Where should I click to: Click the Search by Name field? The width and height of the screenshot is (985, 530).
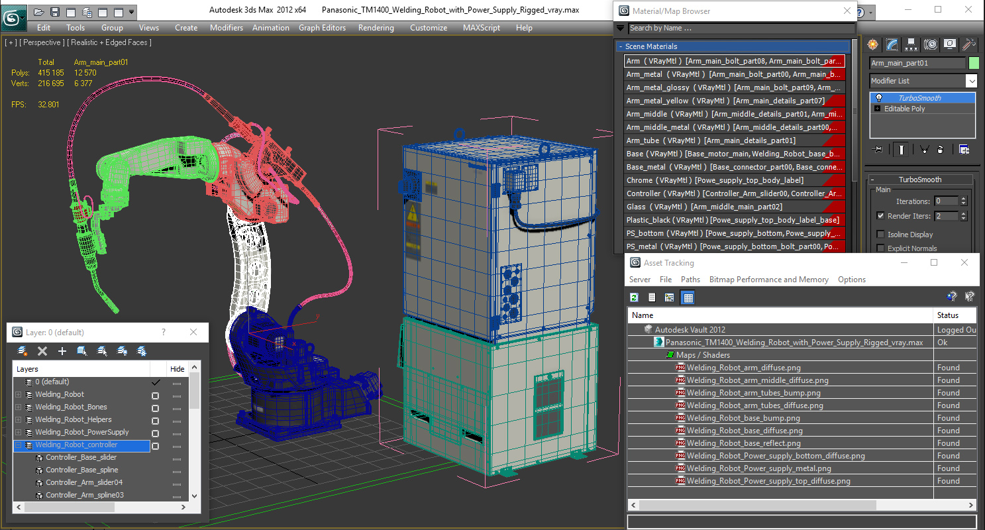point(741,28)
